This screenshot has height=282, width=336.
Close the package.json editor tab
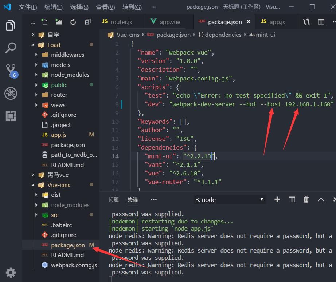click(x=249, y=22)
